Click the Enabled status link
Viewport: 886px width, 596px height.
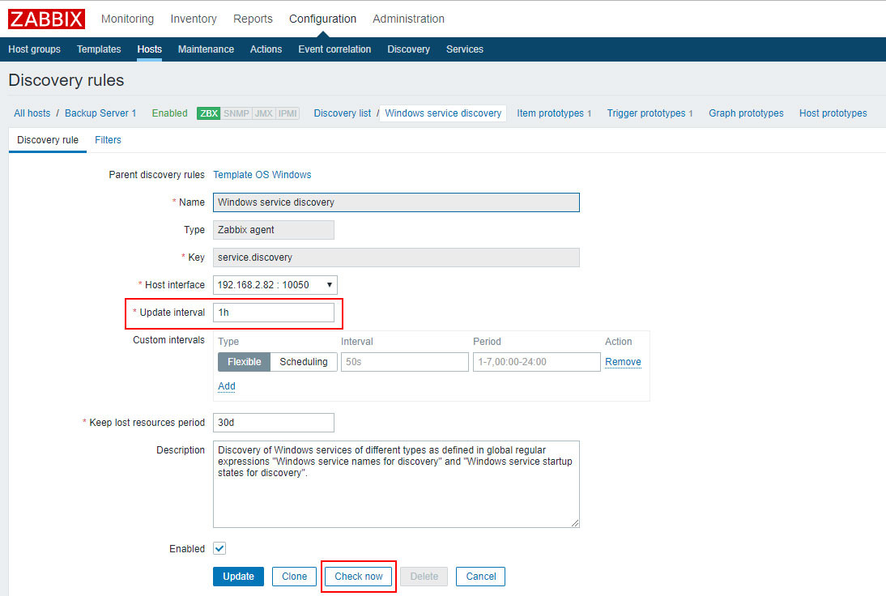click(169, 113)
